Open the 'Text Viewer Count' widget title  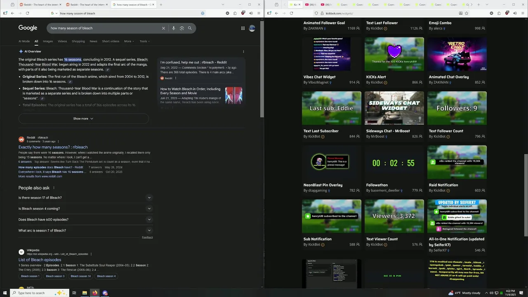(x=382, y=239)
